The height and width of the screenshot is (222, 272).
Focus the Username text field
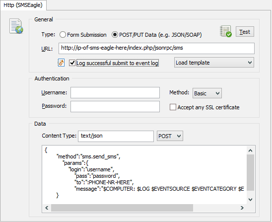(115, 93)
